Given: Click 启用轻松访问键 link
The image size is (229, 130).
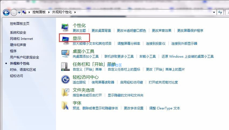Looking at the screenshot, I should click(131, 82).
